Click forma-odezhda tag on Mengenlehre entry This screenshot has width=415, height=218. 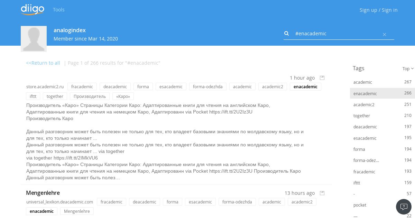[237, 202]
